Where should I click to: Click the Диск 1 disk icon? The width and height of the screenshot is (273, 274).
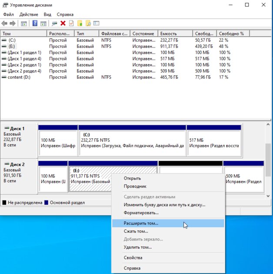pos(7,128)
